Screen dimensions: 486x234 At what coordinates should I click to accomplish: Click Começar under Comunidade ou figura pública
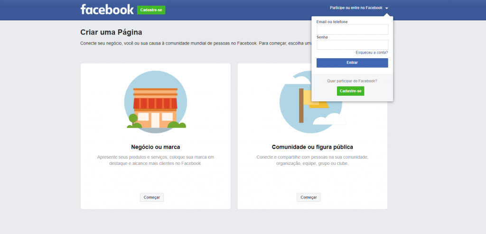[x=308, y=198]
